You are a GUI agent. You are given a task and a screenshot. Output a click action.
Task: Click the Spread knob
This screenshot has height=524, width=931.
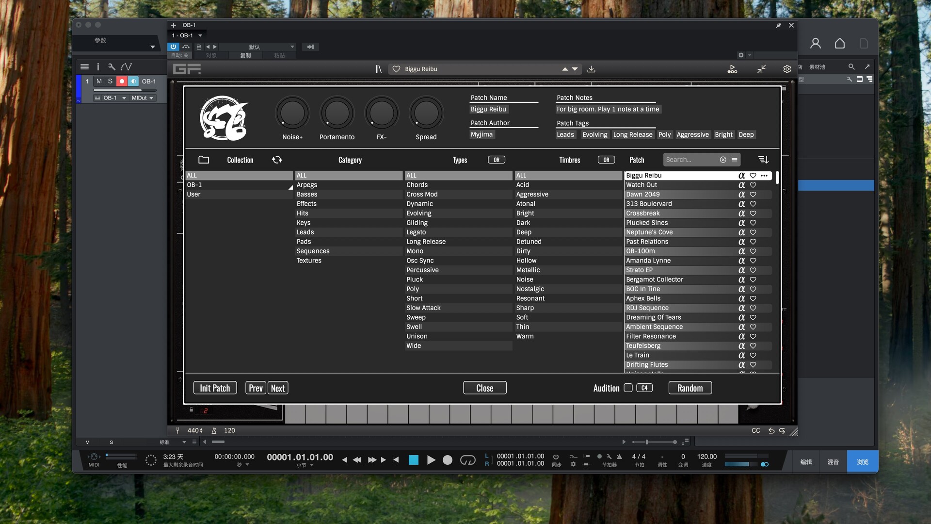(x=426, y=114)
